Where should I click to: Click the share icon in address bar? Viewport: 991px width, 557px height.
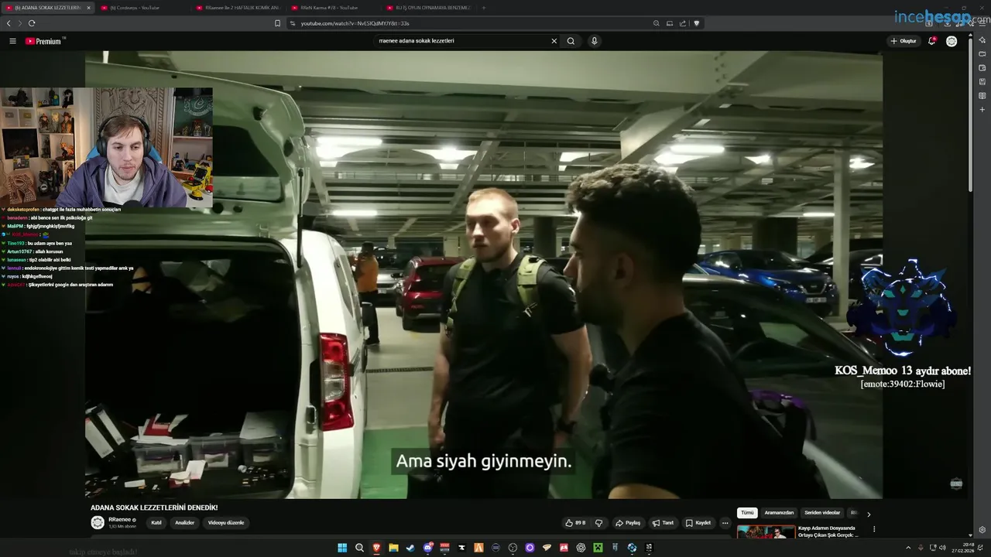point(683,23)
